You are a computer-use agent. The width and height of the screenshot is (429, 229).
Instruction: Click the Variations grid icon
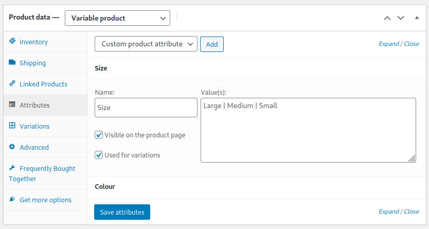pos(12,126)
